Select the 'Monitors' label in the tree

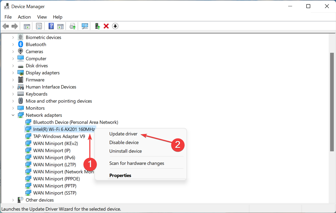pyautogui.click(x=35, y=108)
